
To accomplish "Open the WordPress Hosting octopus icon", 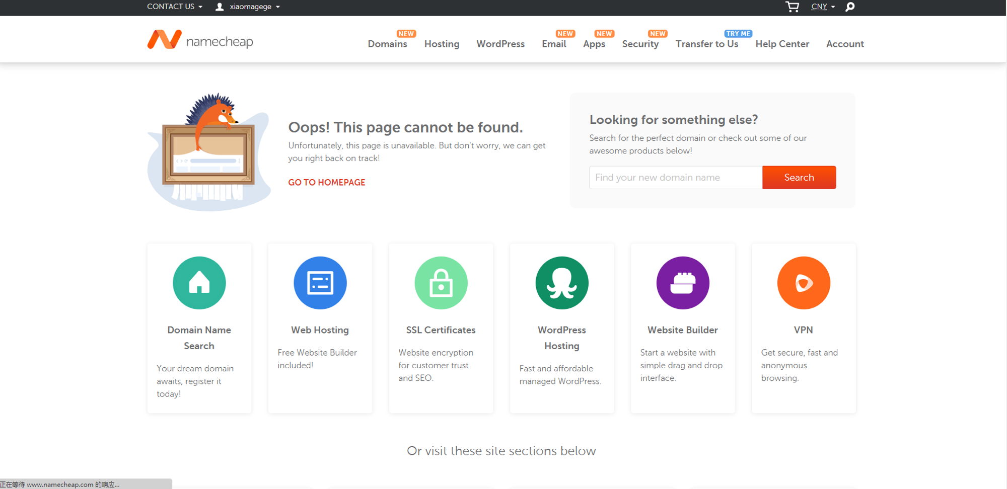I will [x=562, y=283].
